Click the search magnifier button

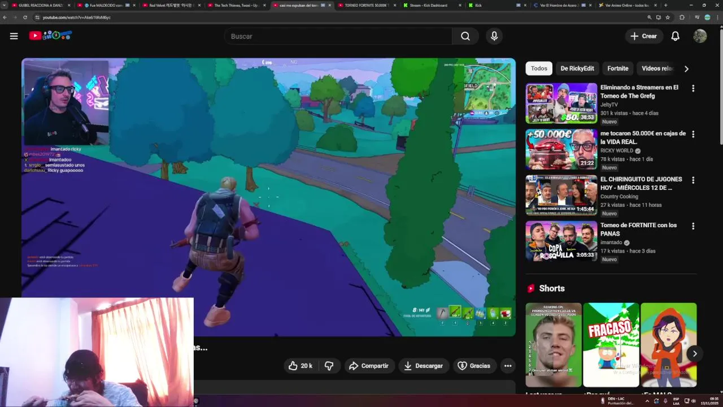click(x=465, y=36)
